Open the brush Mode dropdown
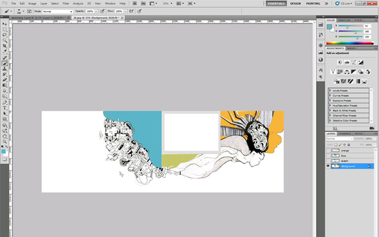 (58, 11)
